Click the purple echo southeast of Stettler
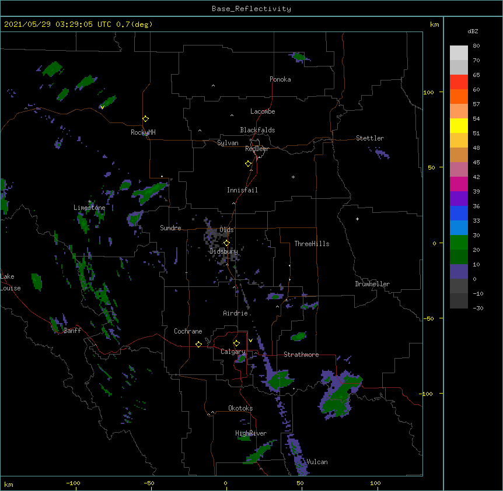 (381, 153)
